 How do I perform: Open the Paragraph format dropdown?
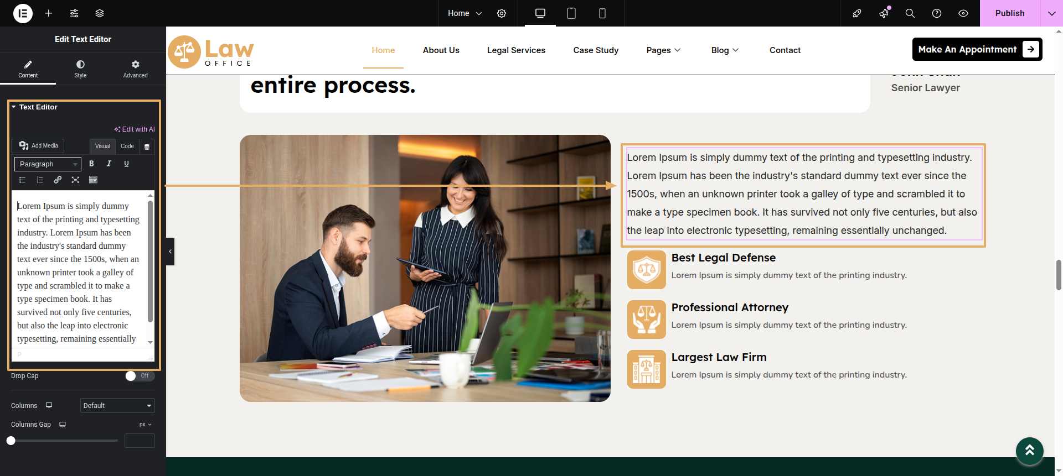tap(48, 164)
